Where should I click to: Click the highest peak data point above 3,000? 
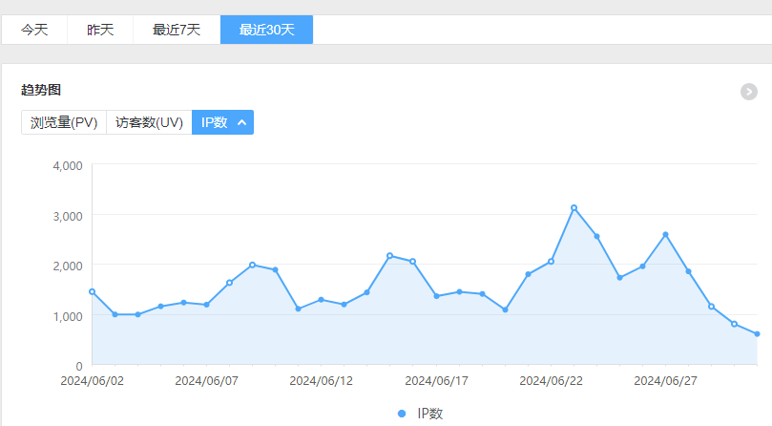(x=574, y=208)
